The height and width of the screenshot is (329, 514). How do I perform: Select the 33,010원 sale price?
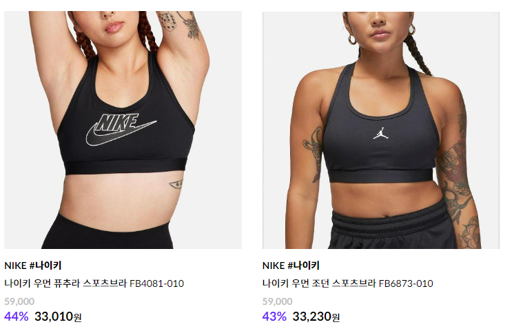tap(58, 317)
